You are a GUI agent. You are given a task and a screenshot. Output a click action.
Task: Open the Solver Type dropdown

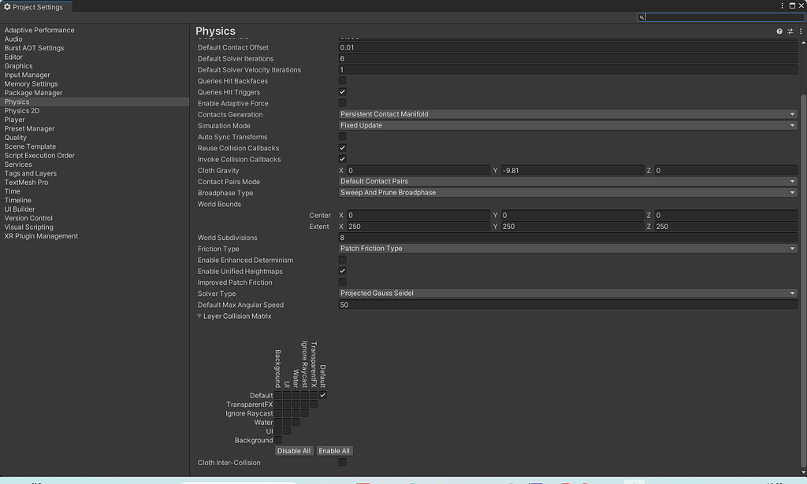(x=567, y=293)
